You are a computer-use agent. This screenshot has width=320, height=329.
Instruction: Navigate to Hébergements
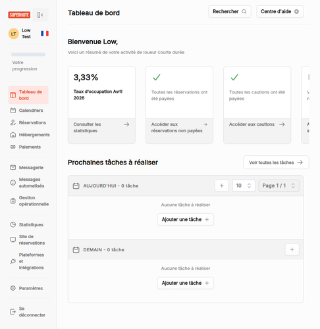click(x=29, y=135)
